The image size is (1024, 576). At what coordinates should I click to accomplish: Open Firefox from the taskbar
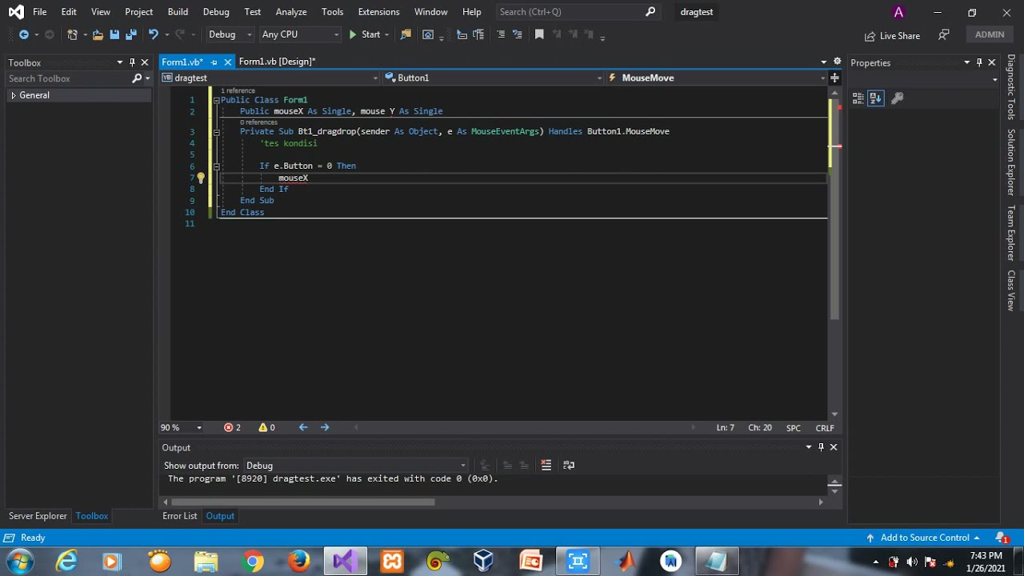pos(299,561)
